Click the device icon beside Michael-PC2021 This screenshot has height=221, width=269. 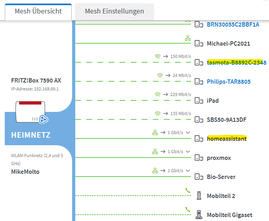pos(199,44)
